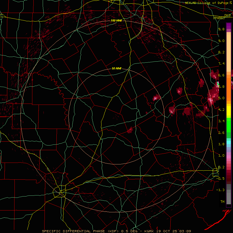The width and height of the screenshot is (233, 233).
Task: Click the 100 NMI range ring label
Action: (116, 20)
